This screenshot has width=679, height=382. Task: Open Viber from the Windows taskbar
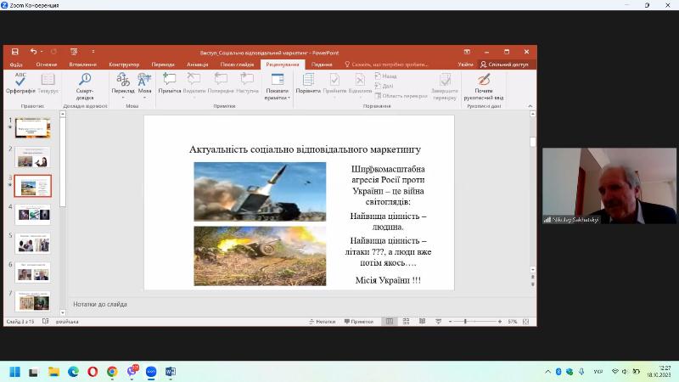pos(132,371)
